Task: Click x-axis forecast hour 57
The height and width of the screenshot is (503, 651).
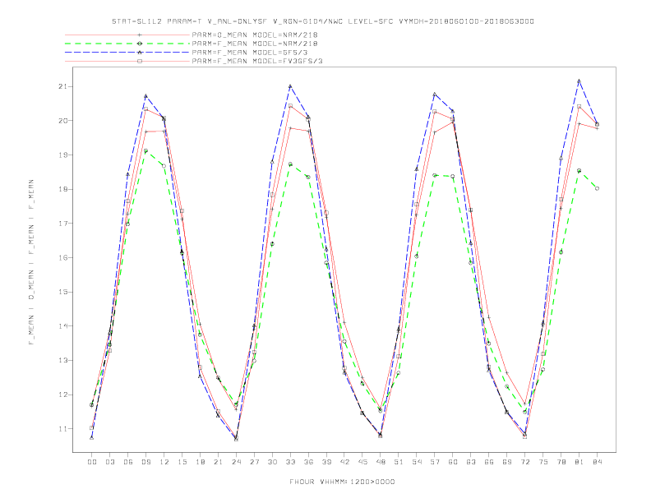Action: pos(435,462)
